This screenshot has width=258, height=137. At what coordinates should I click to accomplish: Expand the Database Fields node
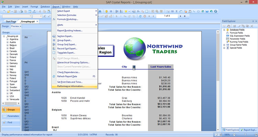click(x=224, y=30)
